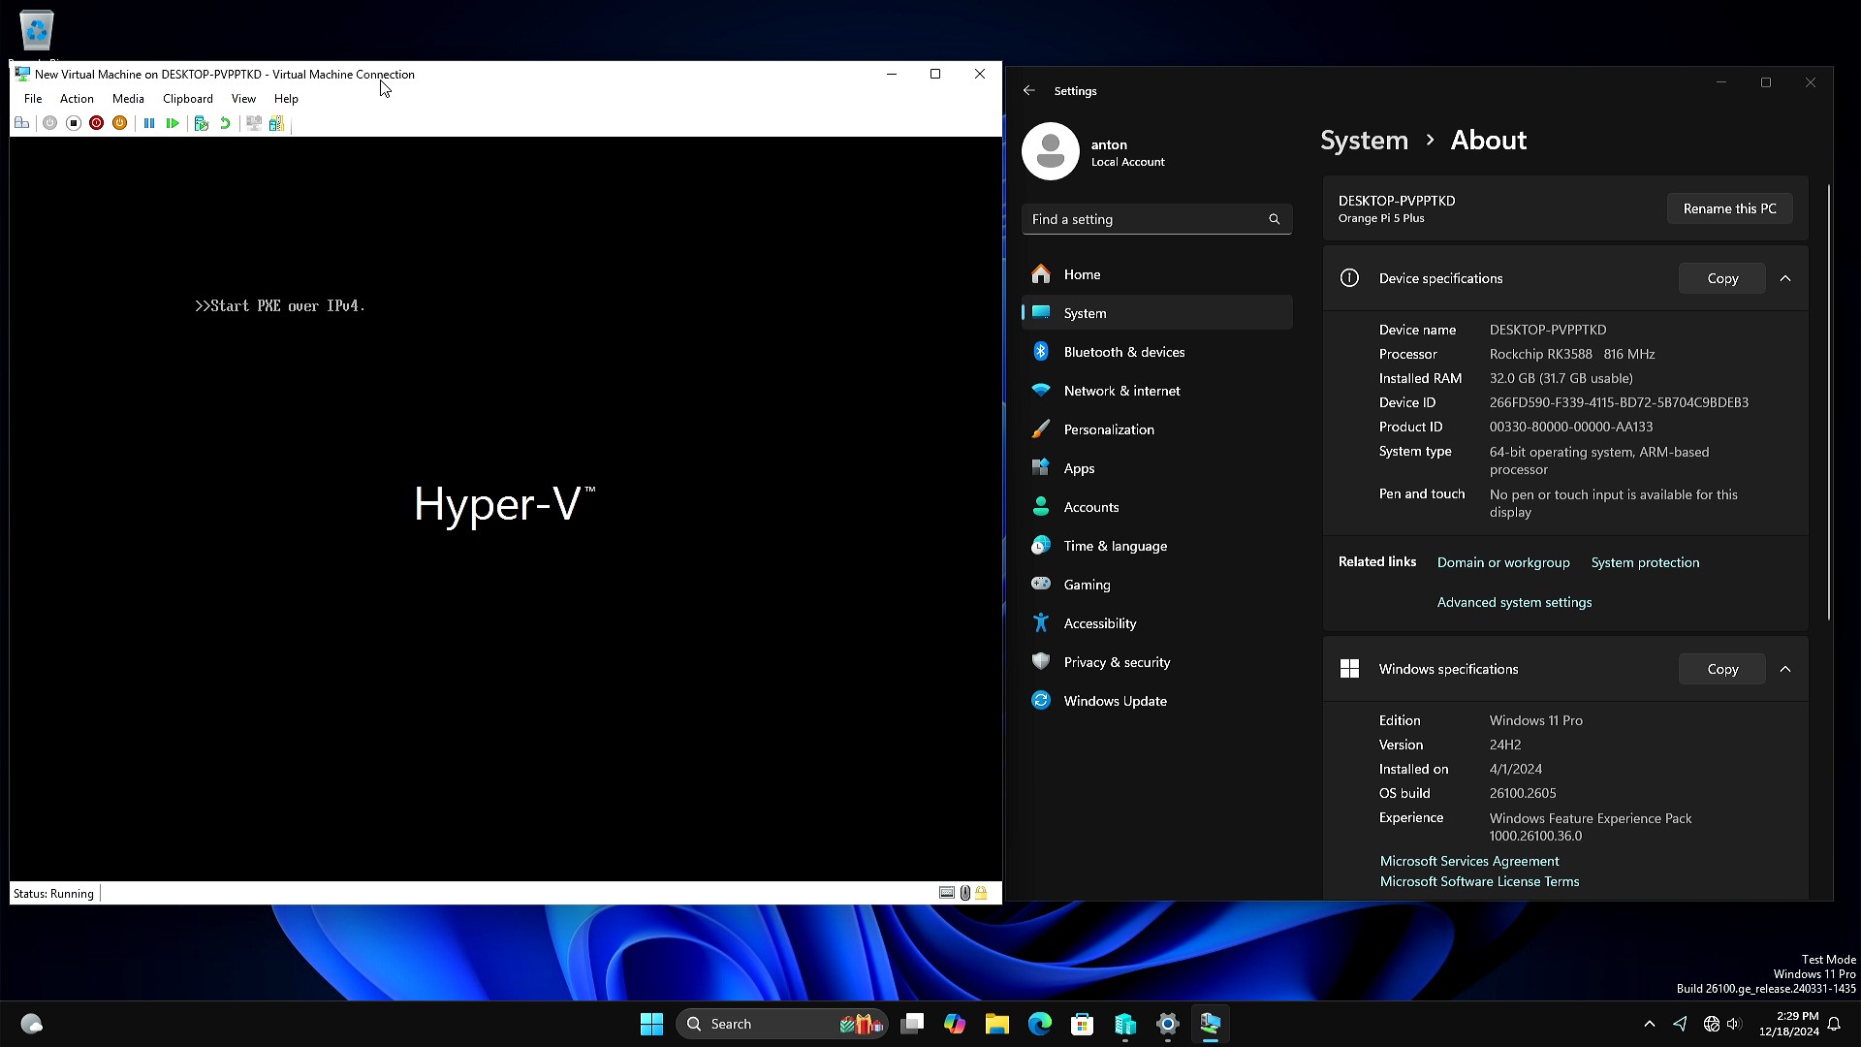
Task: Send Ctrl+Alt+Del using the VM toolbar icon
Action: click(21, 123)
